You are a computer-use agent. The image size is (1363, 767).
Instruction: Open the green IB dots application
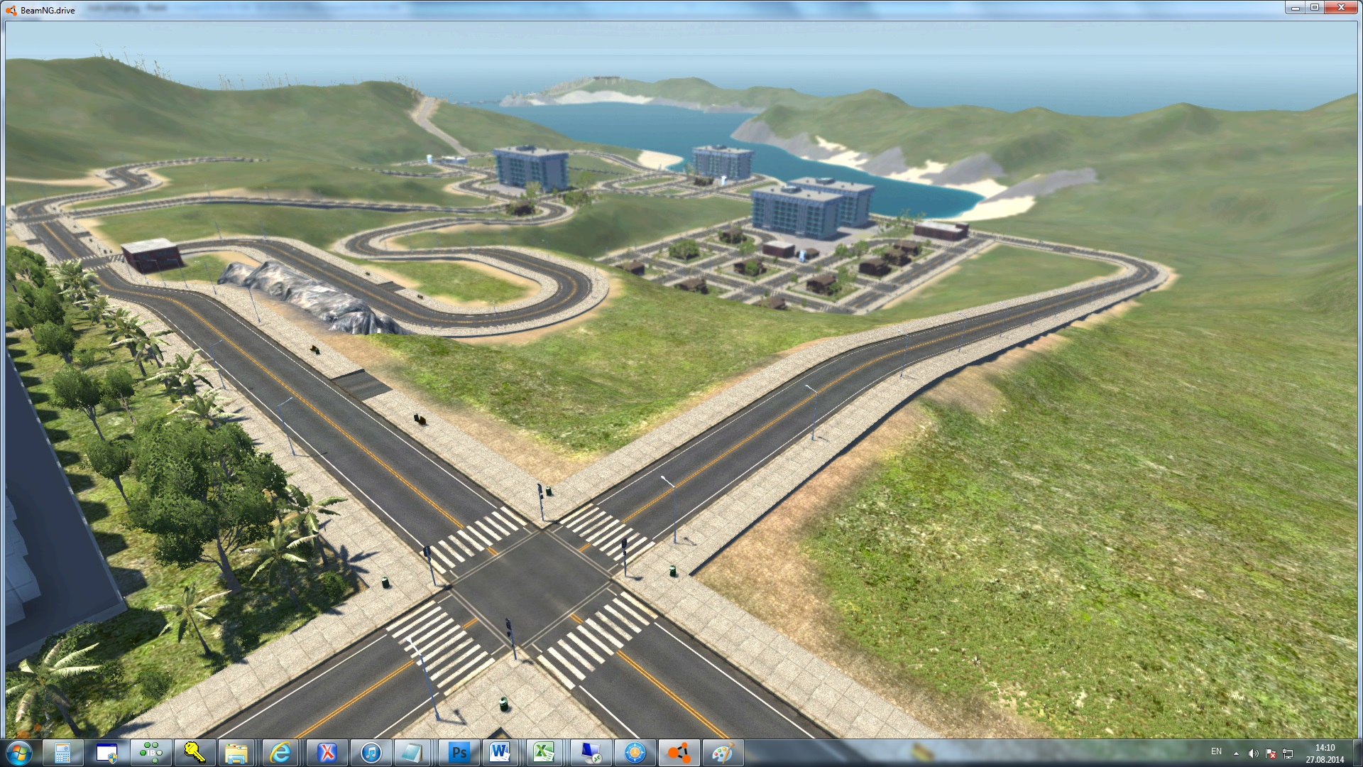coord(150,753)
